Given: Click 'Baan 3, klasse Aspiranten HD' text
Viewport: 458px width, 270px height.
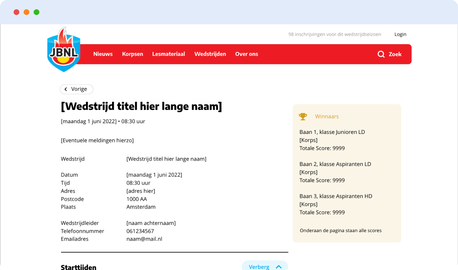Looking at the screenshot, I should point(336,196).
